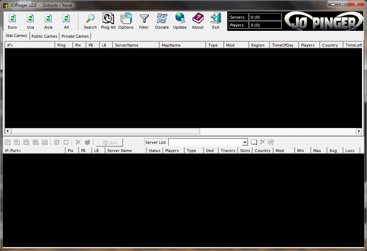Click the Max column header
This screenshot has width=367, height=251.
(x=319, y=151)
